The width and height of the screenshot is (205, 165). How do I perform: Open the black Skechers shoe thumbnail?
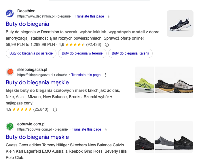(x=184, y=137)
